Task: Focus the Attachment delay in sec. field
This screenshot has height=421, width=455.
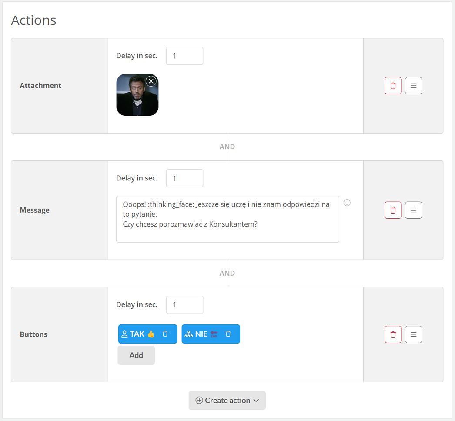Action: 184,56
